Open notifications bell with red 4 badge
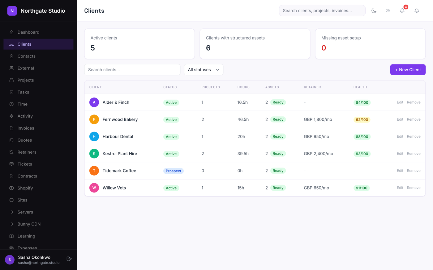Viewport: 433px width, 270px height. [402, 10]
